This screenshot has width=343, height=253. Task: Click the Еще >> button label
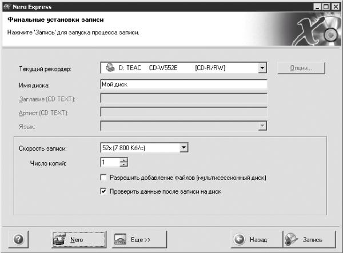[141, 240]
